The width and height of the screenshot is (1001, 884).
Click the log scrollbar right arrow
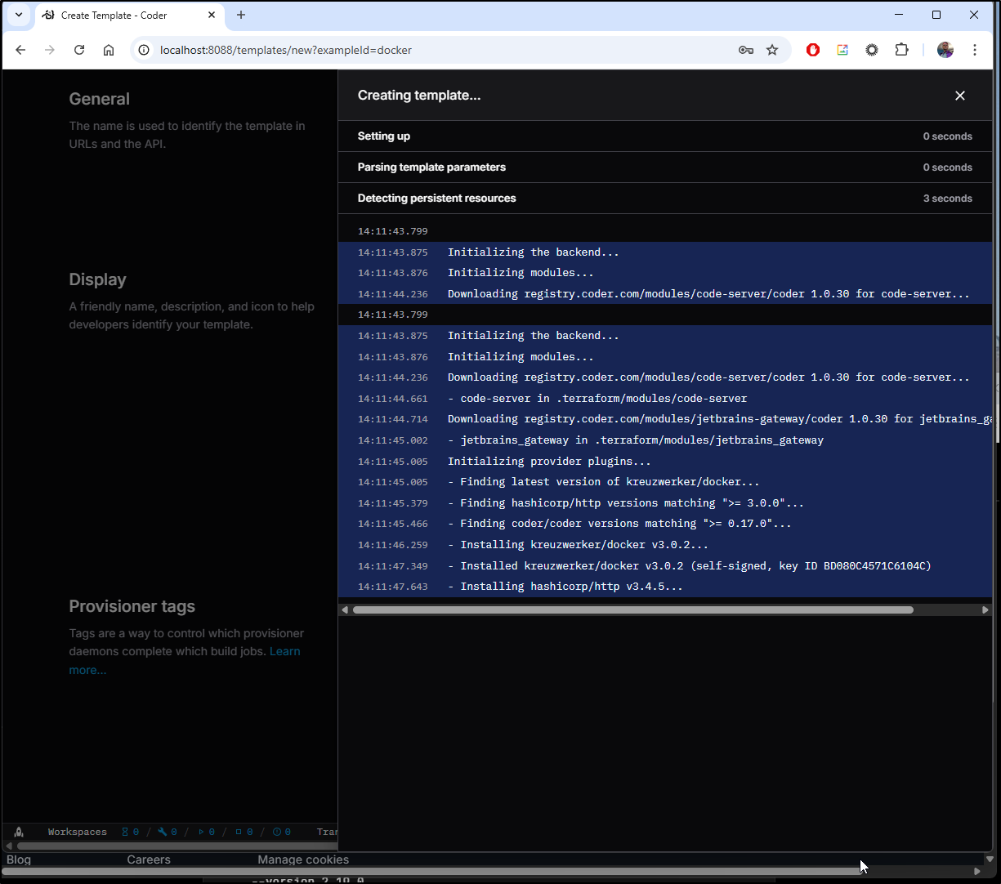[985, 609]
